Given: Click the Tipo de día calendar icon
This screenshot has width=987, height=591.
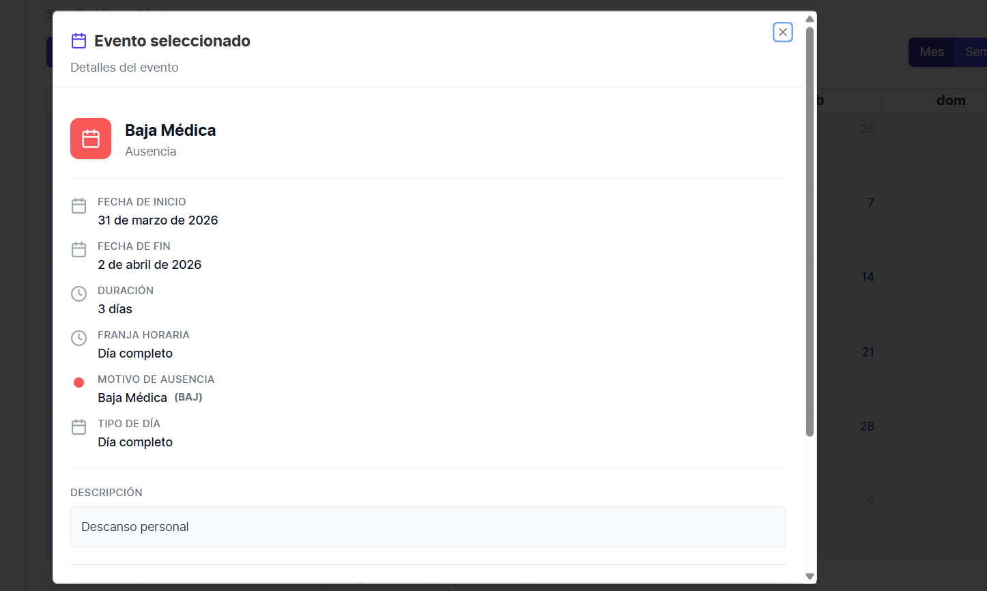Looking at the screenshot, I should [79, 427].
